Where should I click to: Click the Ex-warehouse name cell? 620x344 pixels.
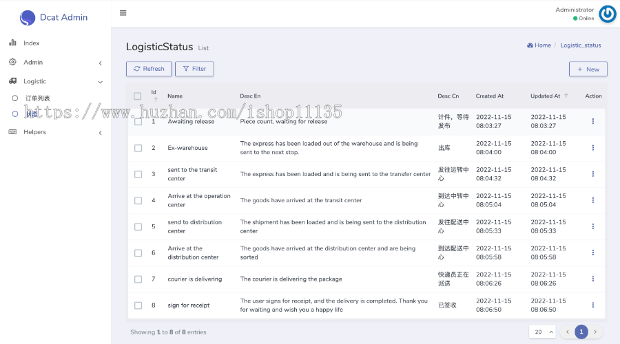pos(187,148)
